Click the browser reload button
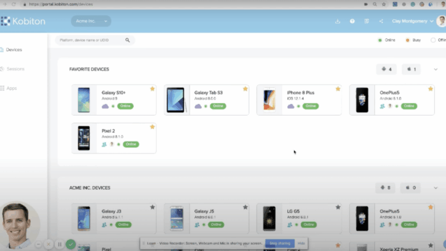The image size is (446, 251). [13, 4]
